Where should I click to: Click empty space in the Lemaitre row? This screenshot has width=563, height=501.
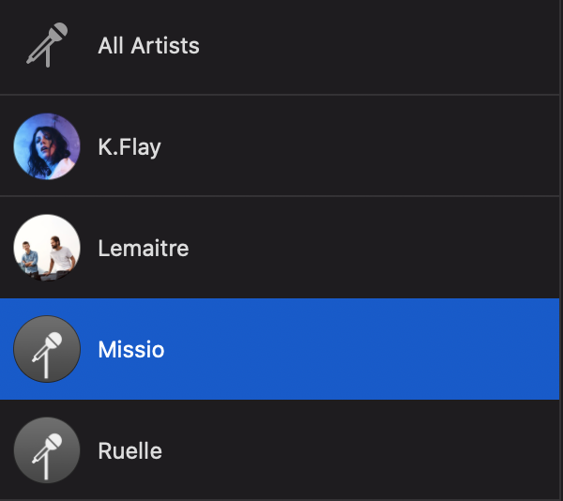[375, 249]
